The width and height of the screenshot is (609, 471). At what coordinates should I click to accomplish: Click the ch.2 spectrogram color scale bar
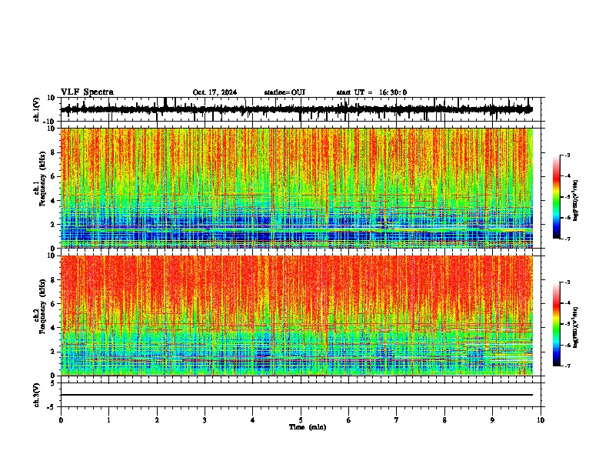pos(556,324)
